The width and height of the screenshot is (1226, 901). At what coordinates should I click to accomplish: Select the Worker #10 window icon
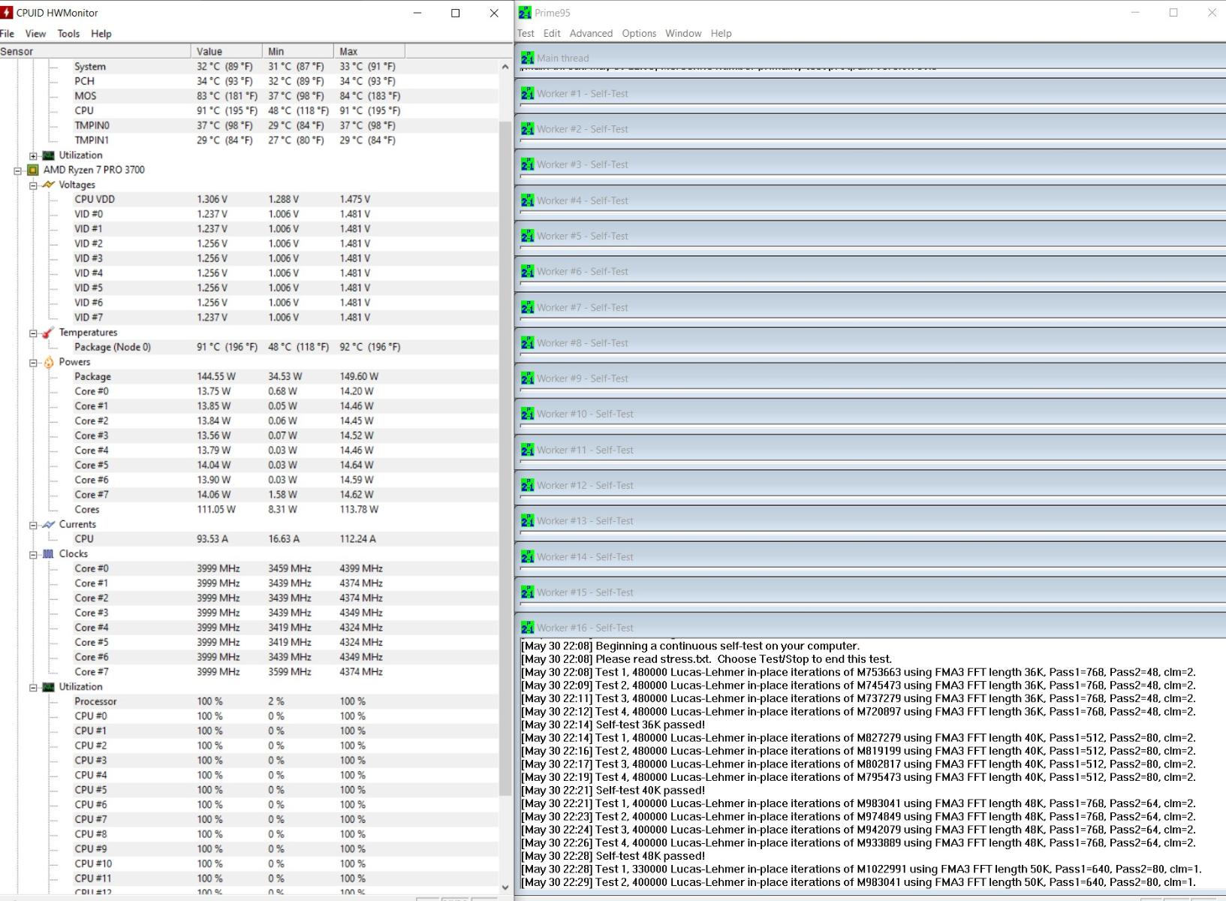click(x=528, y=414)
